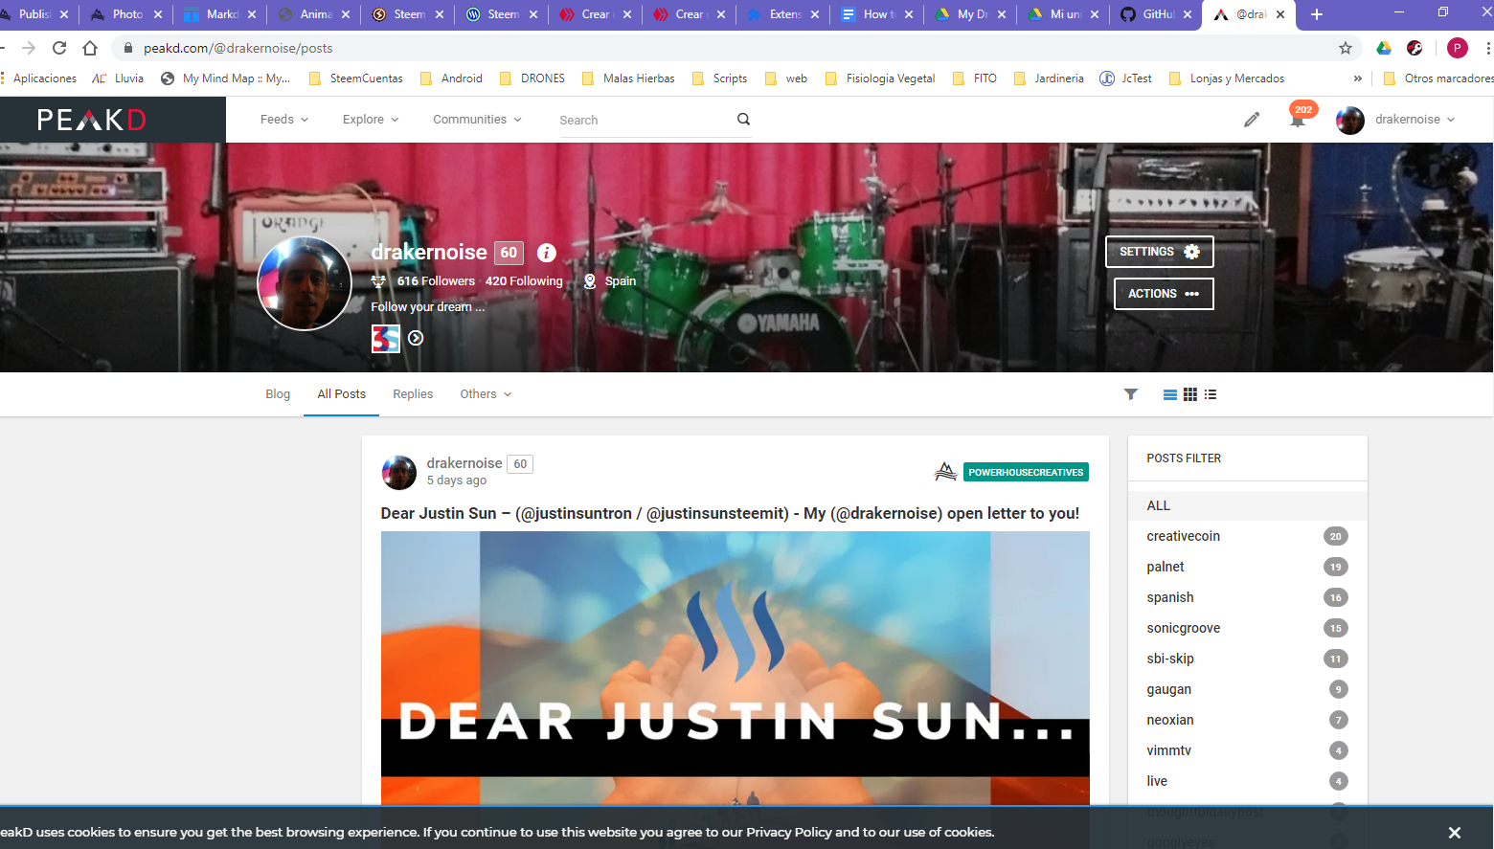Click the PeakD logo
This screenshot has width=1494, height=849.
[x=92, y=120]
